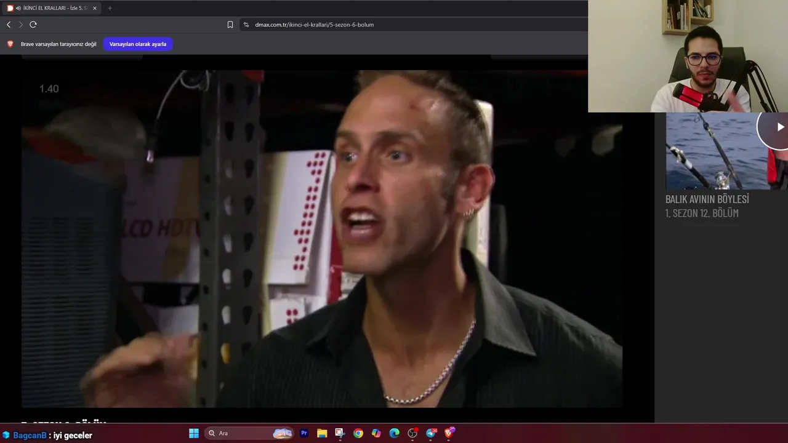Screen dimensions: 788x443
Task: Open the Windows Start menu
Action: [x=194, y=433]
